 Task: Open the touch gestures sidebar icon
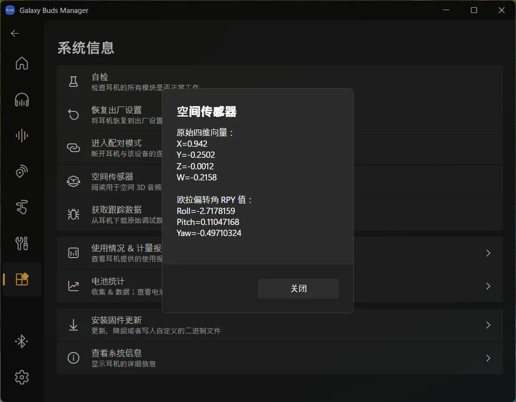pos(22,207)
